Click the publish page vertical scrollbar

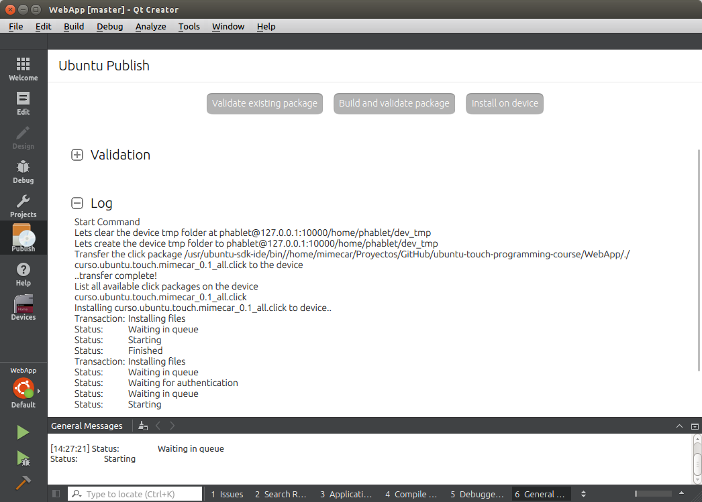(x=699, y=260)
